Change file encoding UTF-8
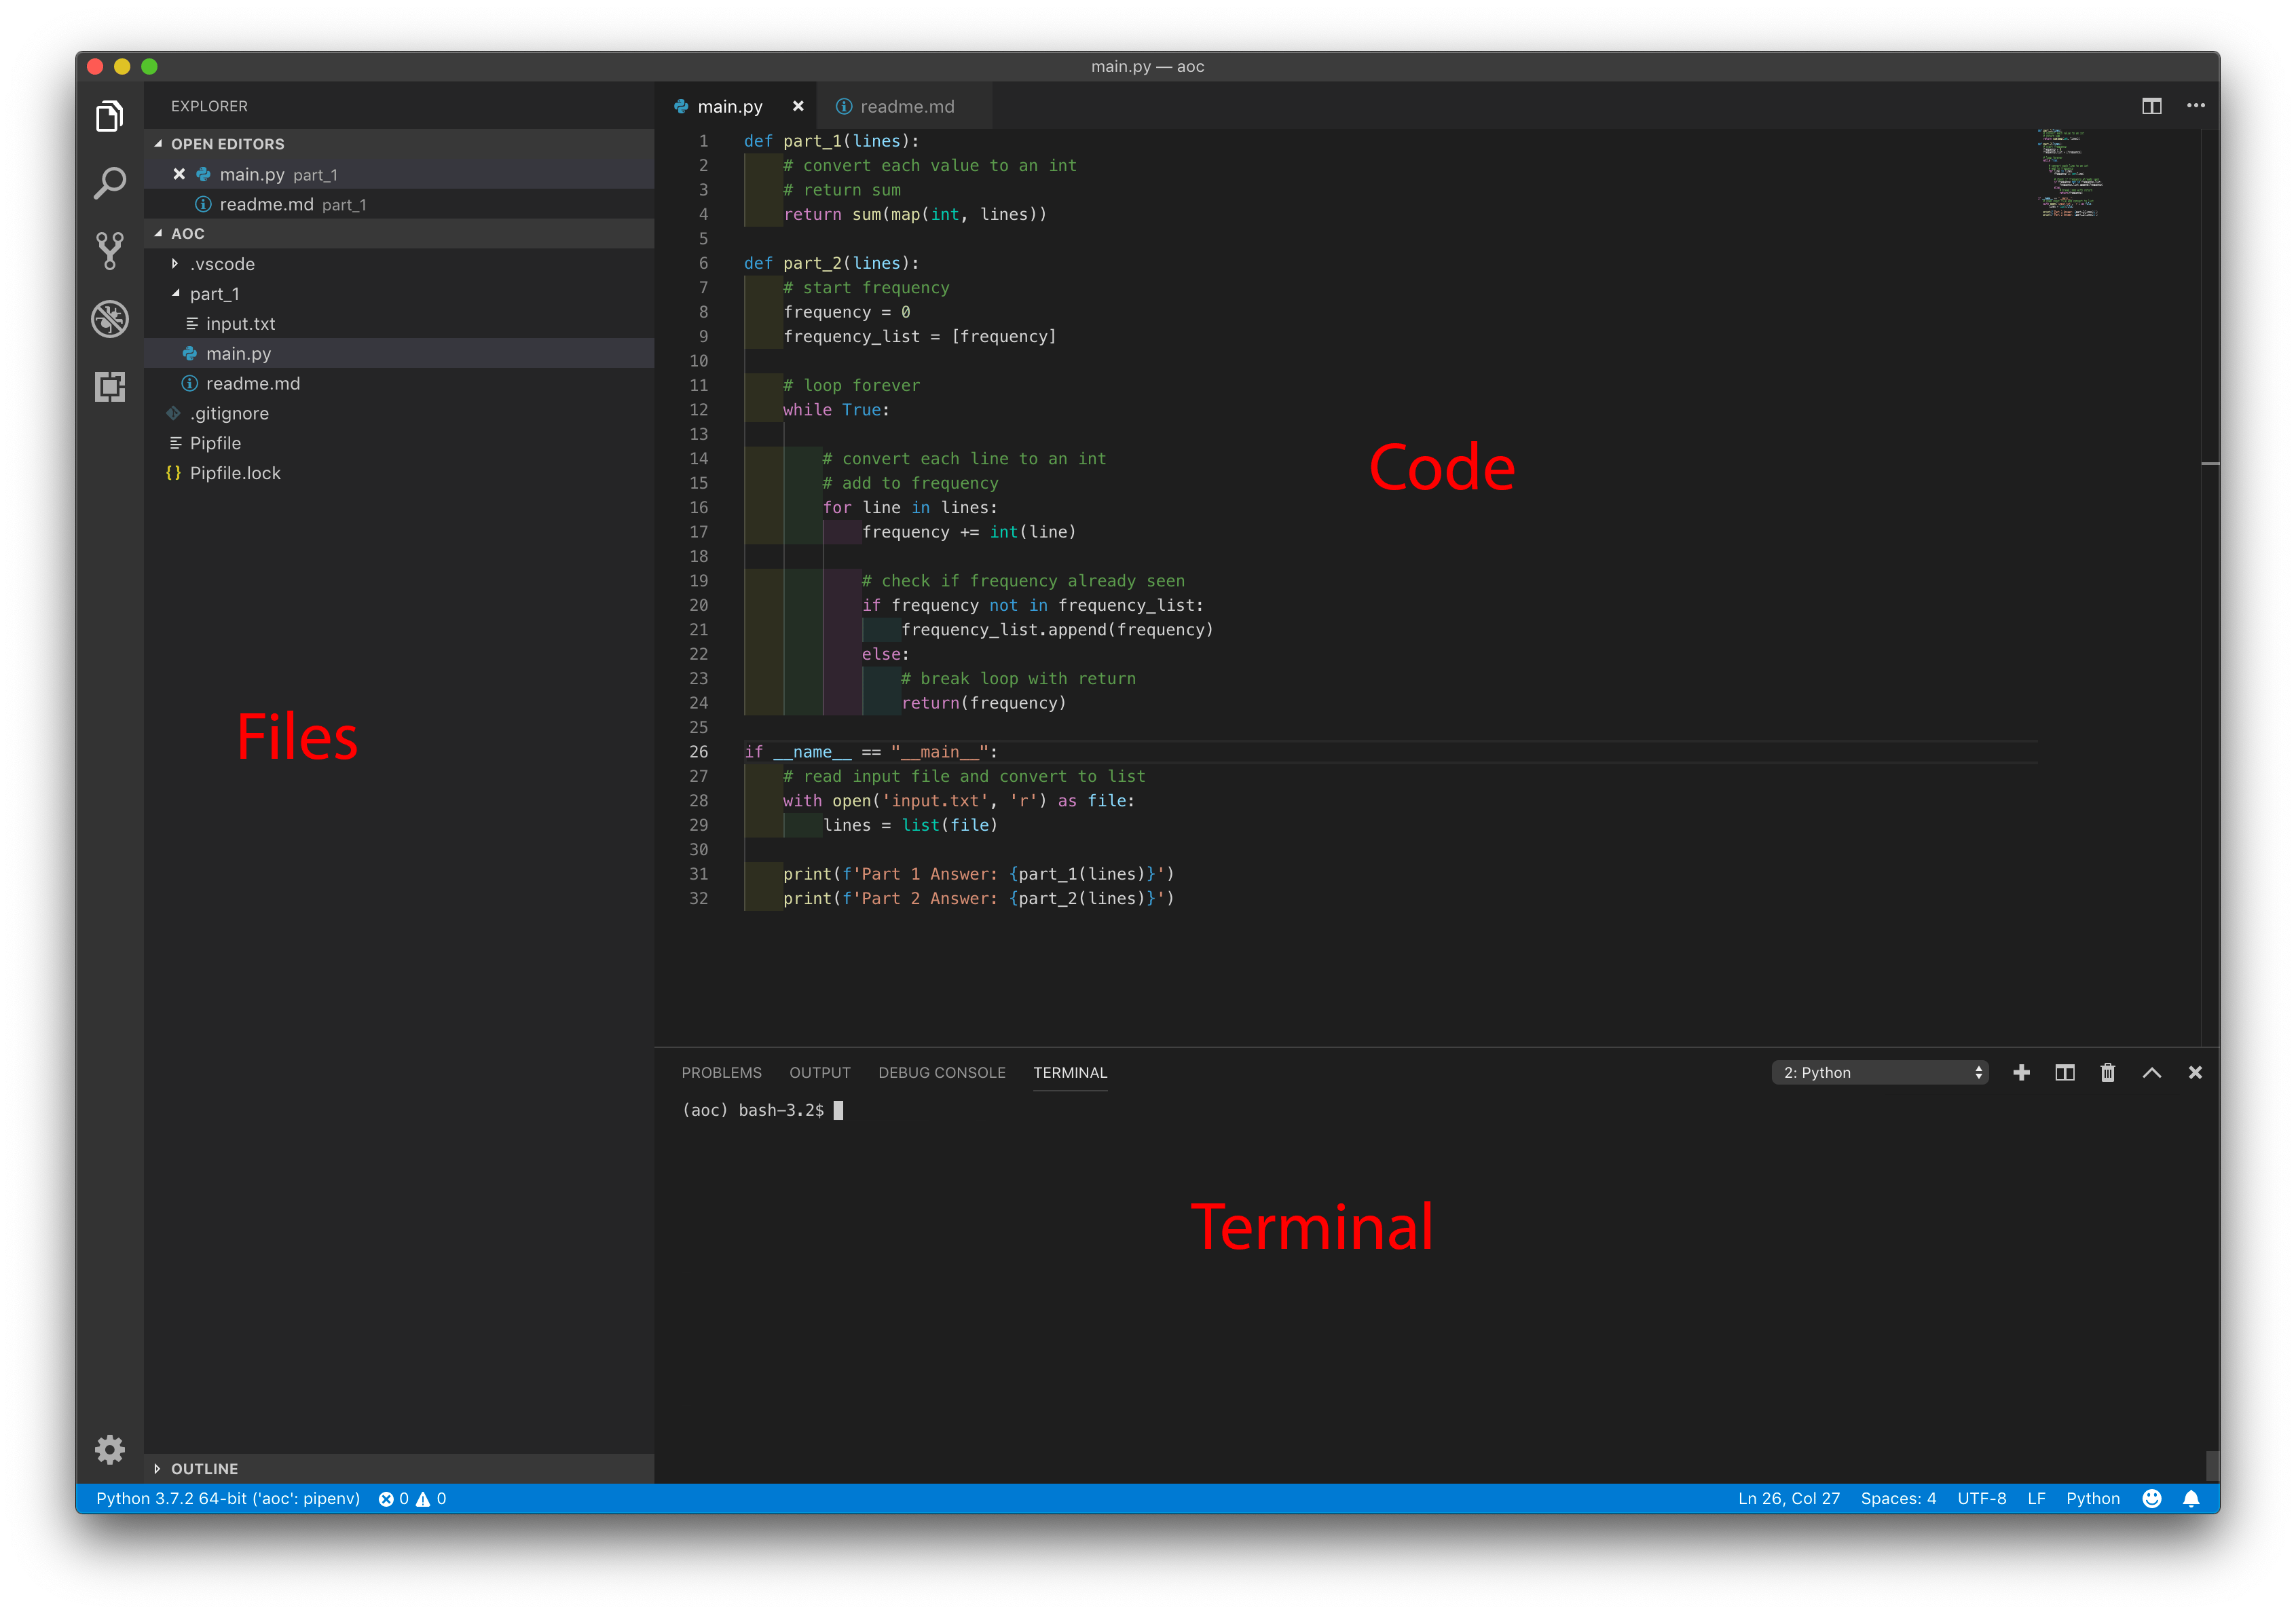This screenshot has height=1614, width=2296. (x=1981, y=1498)
